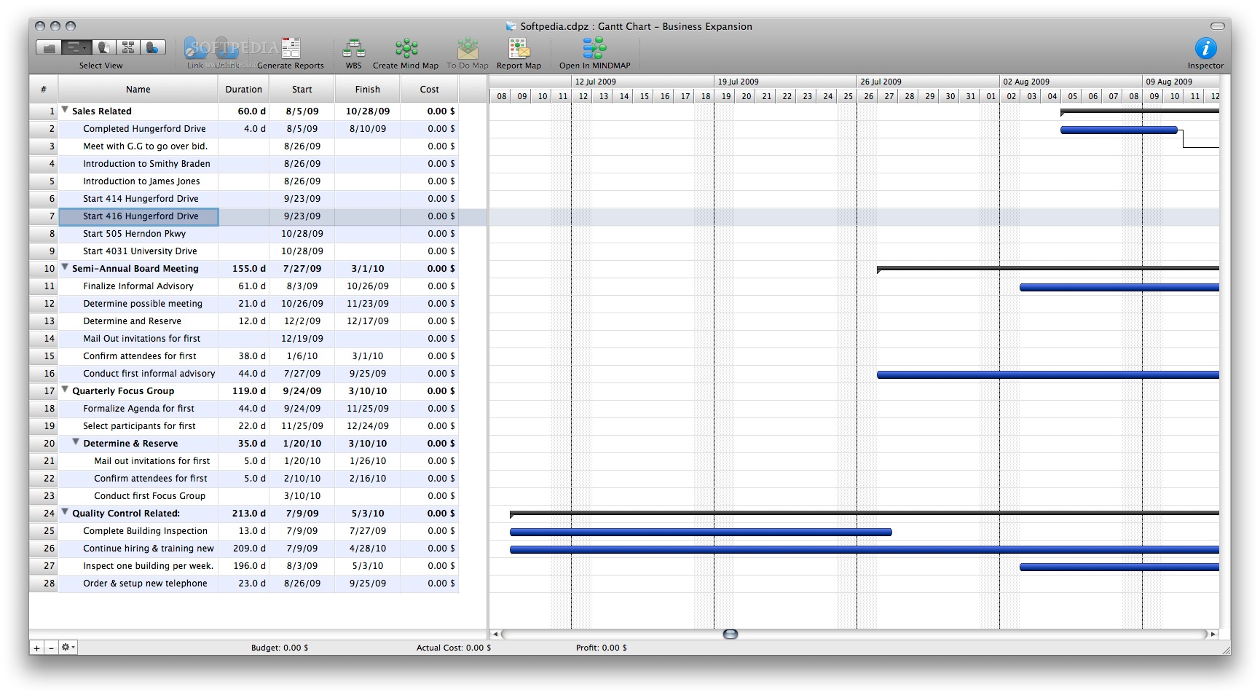Screen dimensions: 1260x695
Task: Click the Generate Reports toolbar icon
Action: click(291, 49)
